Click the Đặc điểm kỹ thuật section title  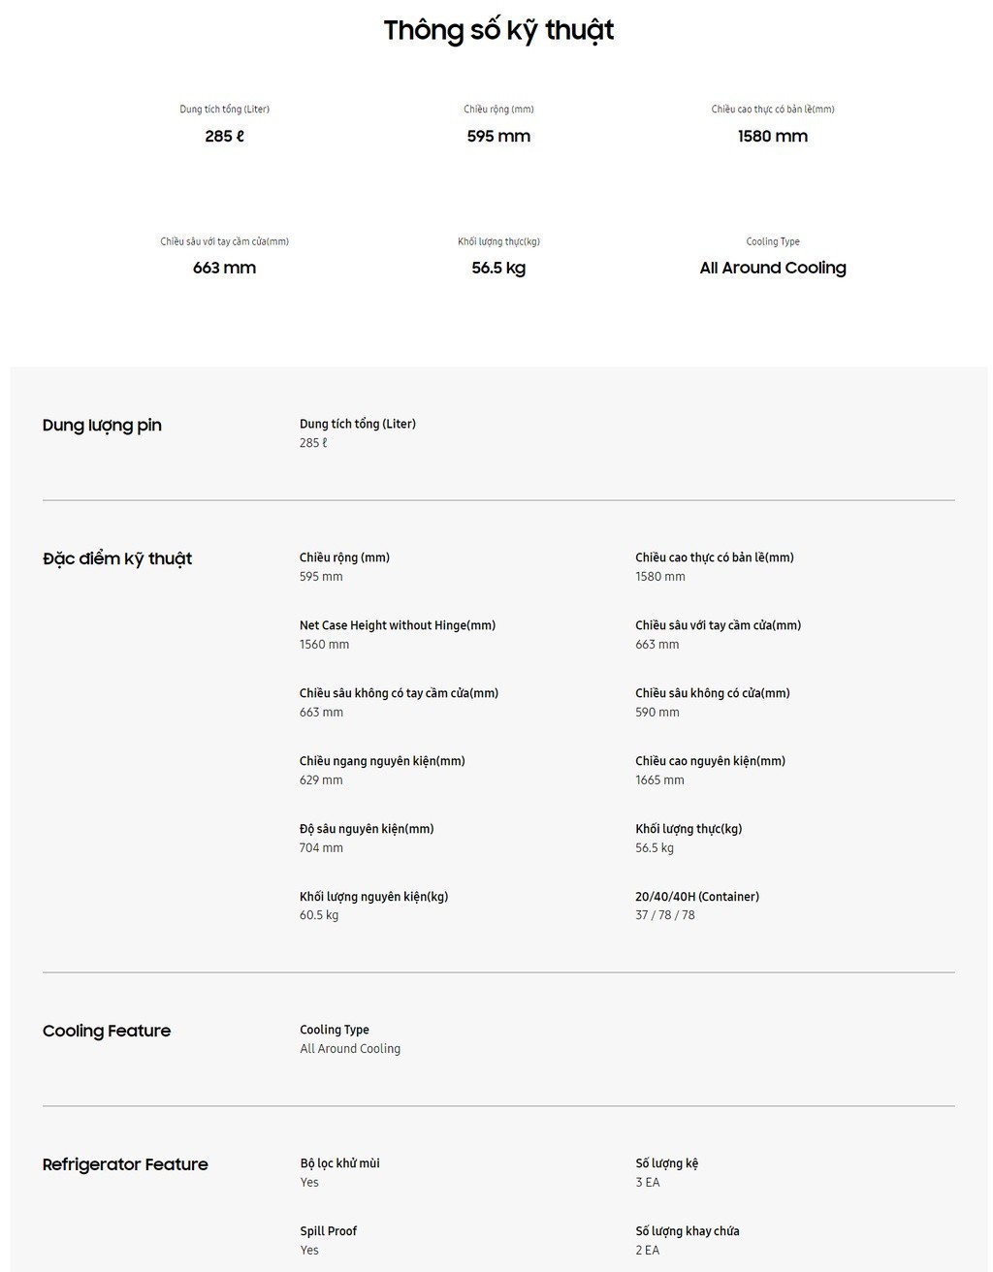pos(117,559)
